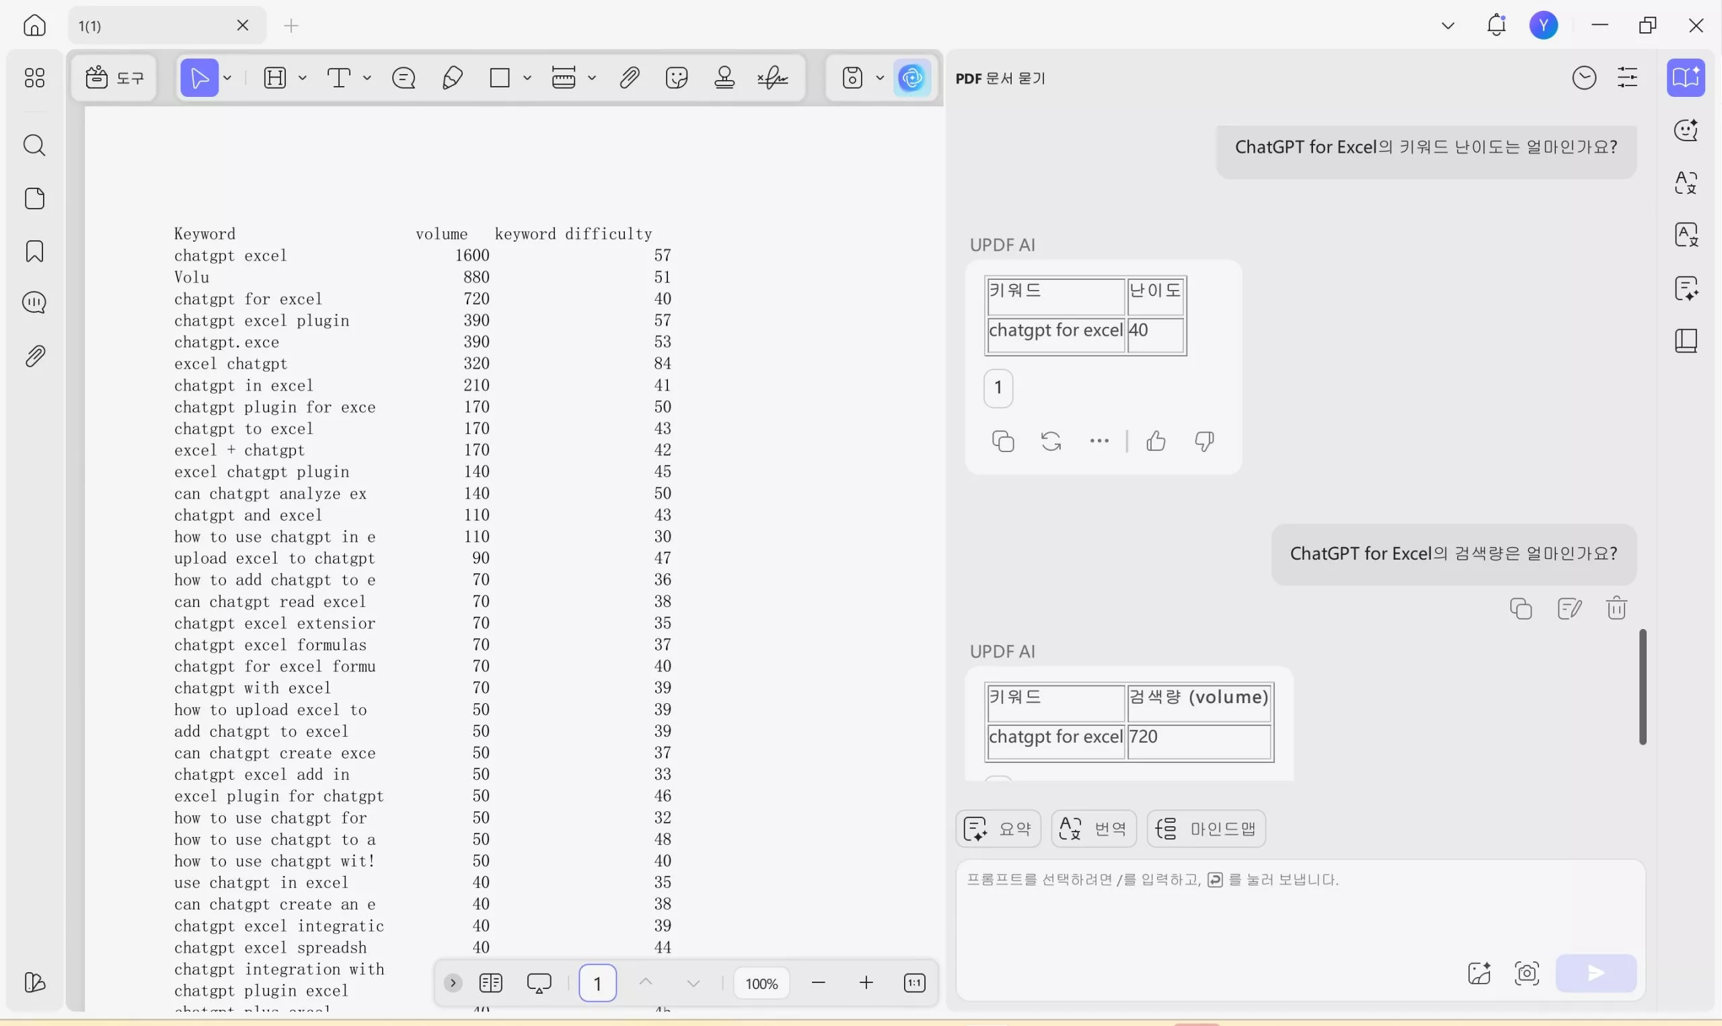Select the cursor selection tool

199,77
